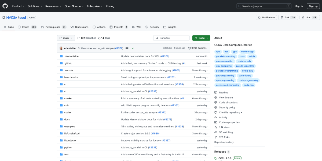This screenshot has width=322, height=161.
Task: Open commit history clock icon
Action: (189, 48)
